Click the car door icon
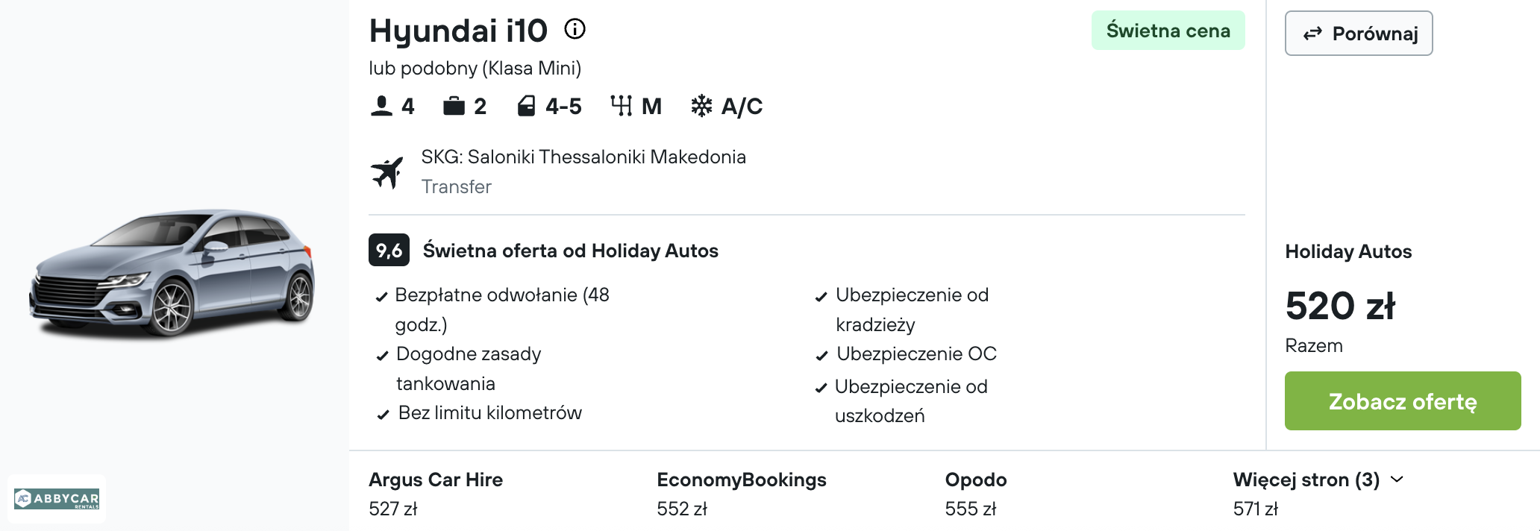1540x531 pixels. coord(526,106)
